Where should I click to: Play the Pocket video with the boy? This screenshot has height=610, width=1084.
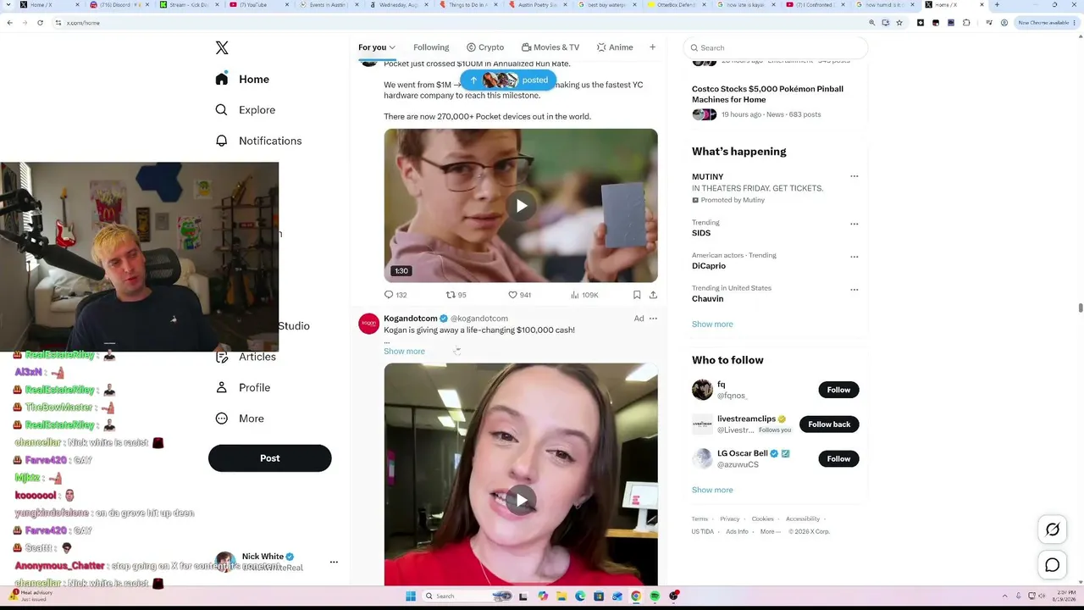pos(521,206)
